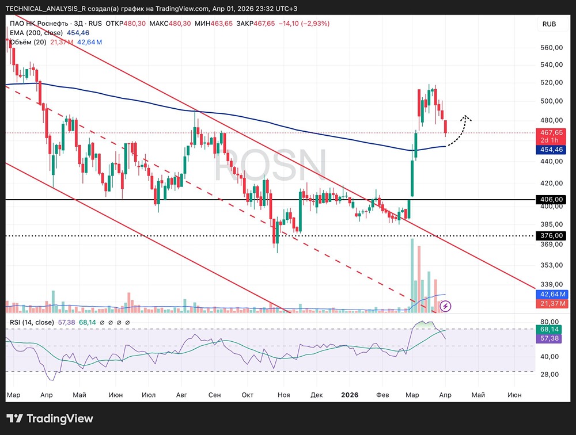Click the 369,00 price axis label
Image resolution: width=576 pixels, height=435 pixels.
(x=551, y=245)
